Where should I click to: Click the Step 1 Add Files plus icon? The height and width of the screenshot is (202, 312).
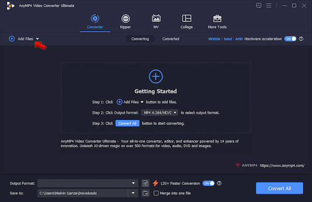click(x=120, y=102)
